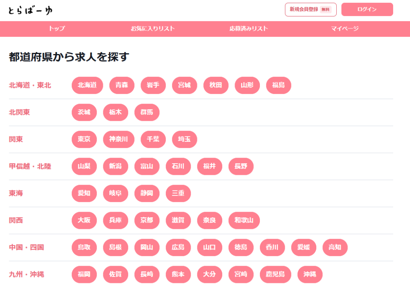Viewport: 410px width, 289px height.
Task: Click the ログイン button
Action: click(x=367, y=10)
